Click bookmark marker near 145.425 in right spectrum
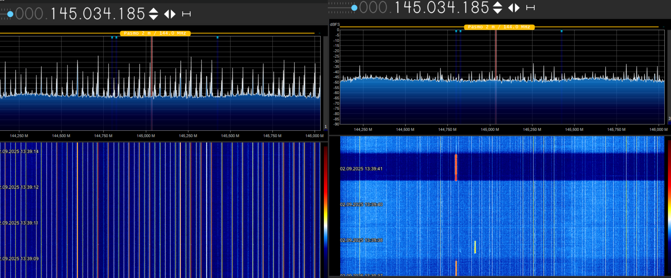The image size is (671, 278). [562, 31]
